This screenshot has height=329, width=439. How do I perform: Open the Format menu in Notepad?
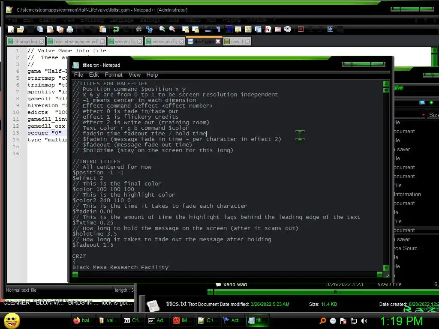113,75
